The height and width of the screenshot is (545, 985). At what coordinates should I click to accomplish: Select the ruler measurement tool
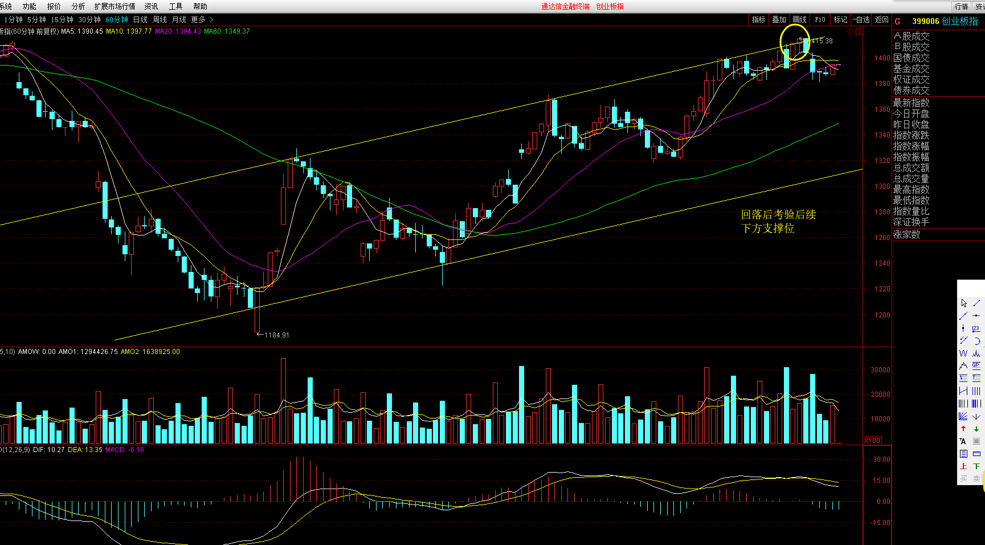point(976,454)
